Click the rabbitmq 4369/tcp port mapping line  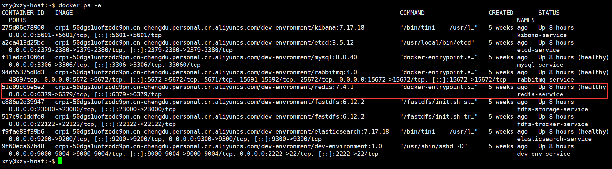258,80
